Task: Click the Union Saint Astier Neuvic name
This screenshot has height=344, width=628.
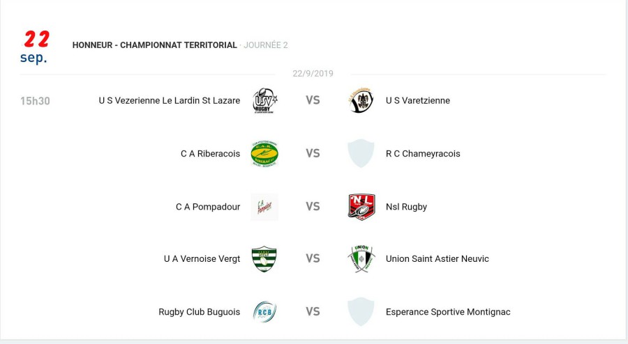Action: point(438,259)
